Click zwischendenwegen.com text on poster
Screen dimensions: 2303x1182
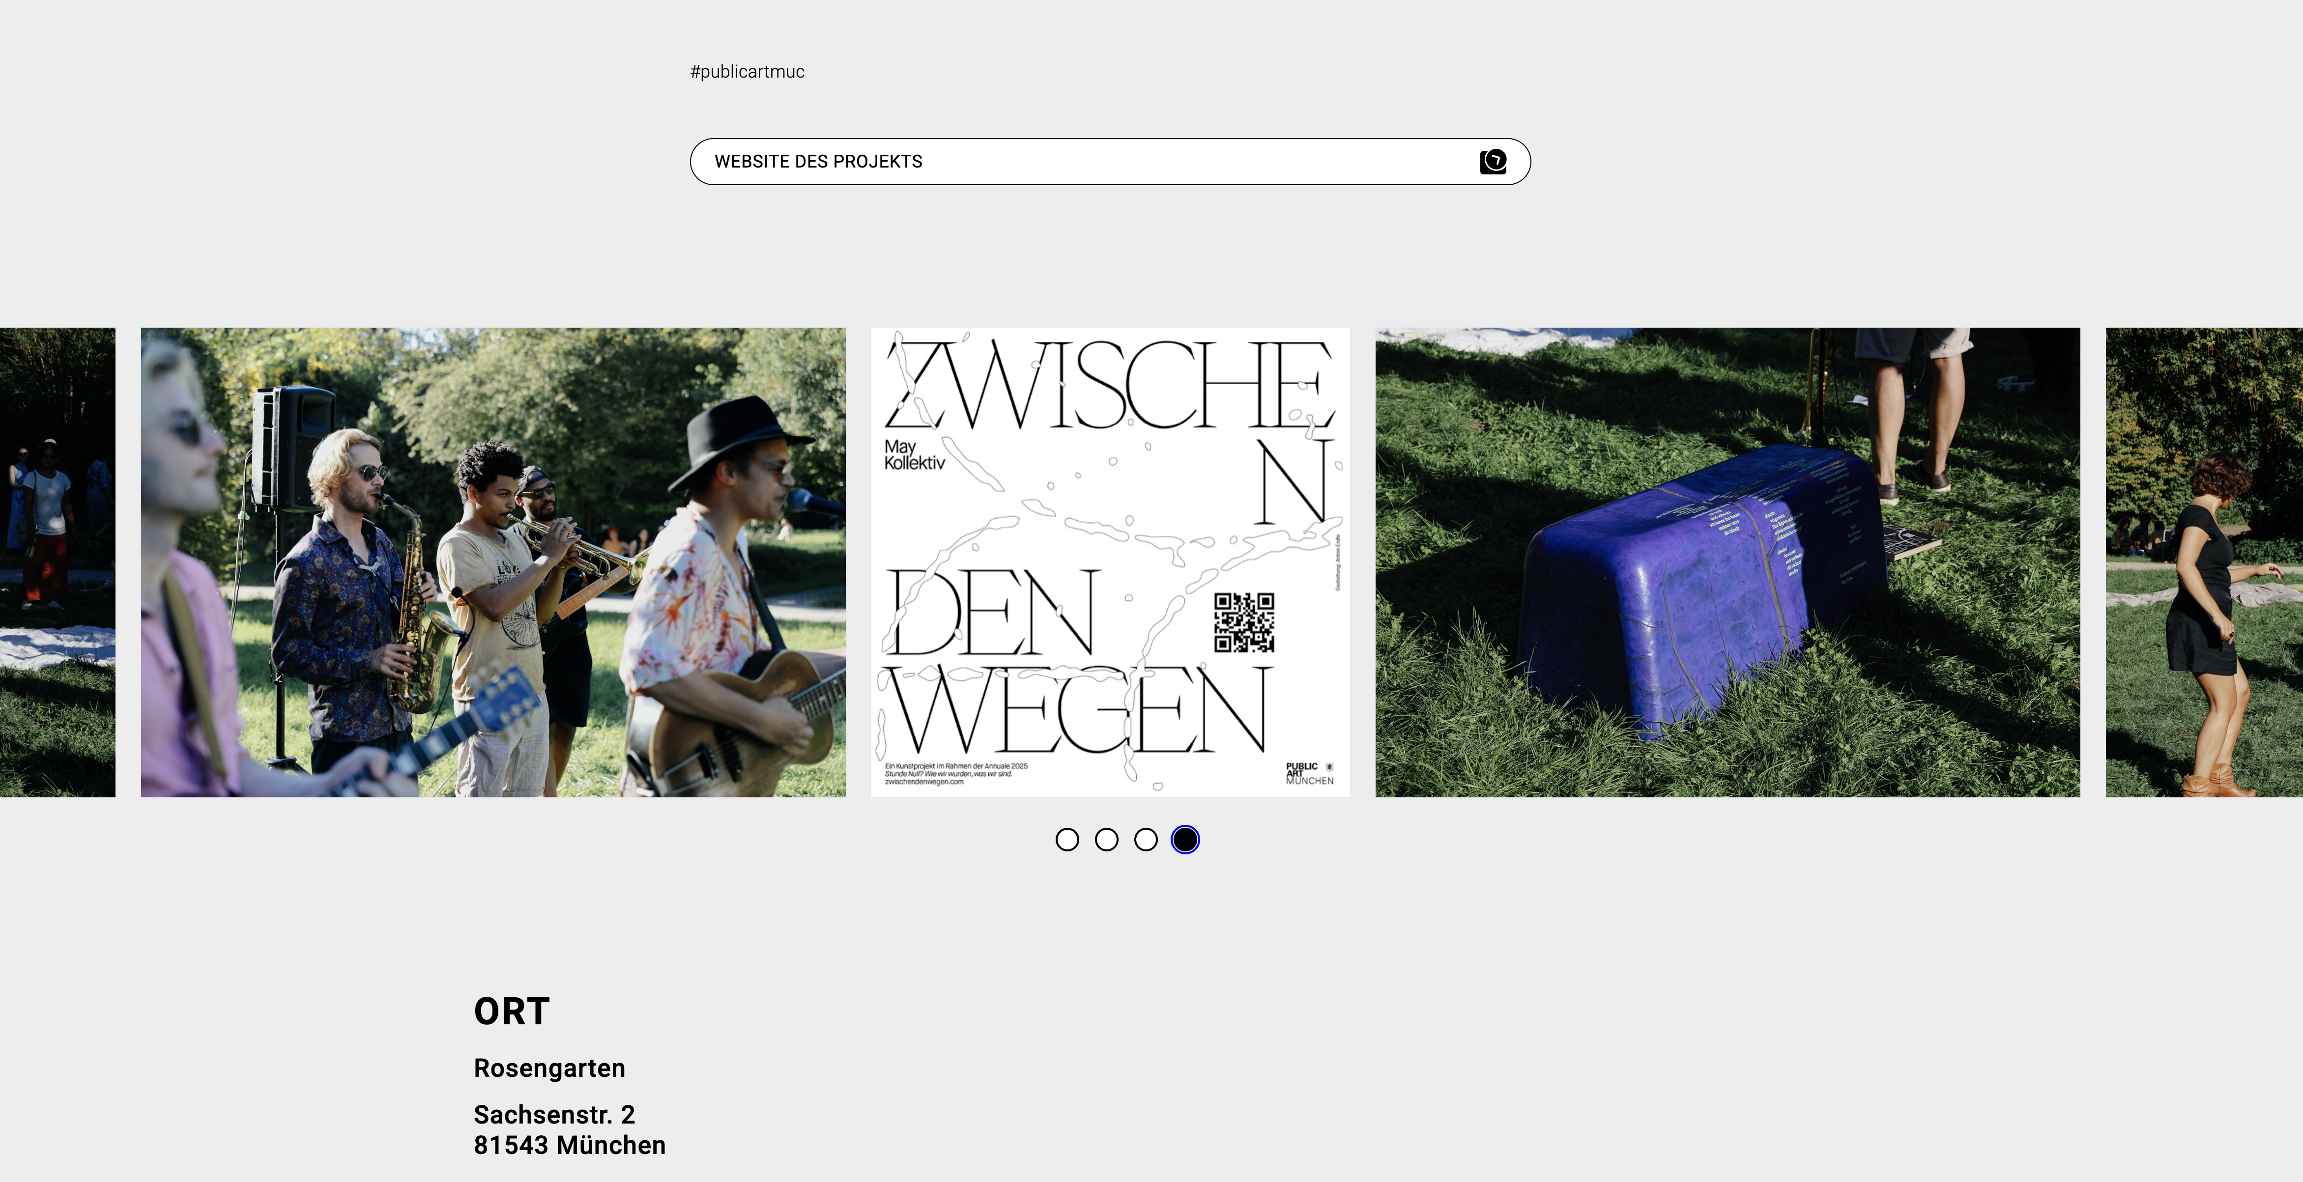[923, 783]
